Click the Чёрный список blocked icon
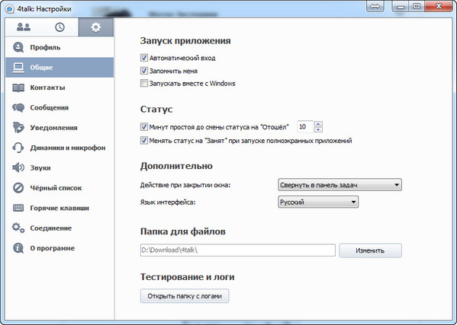Image resolution: width=457 pixels, height=325 pixels. click(18, 188)
